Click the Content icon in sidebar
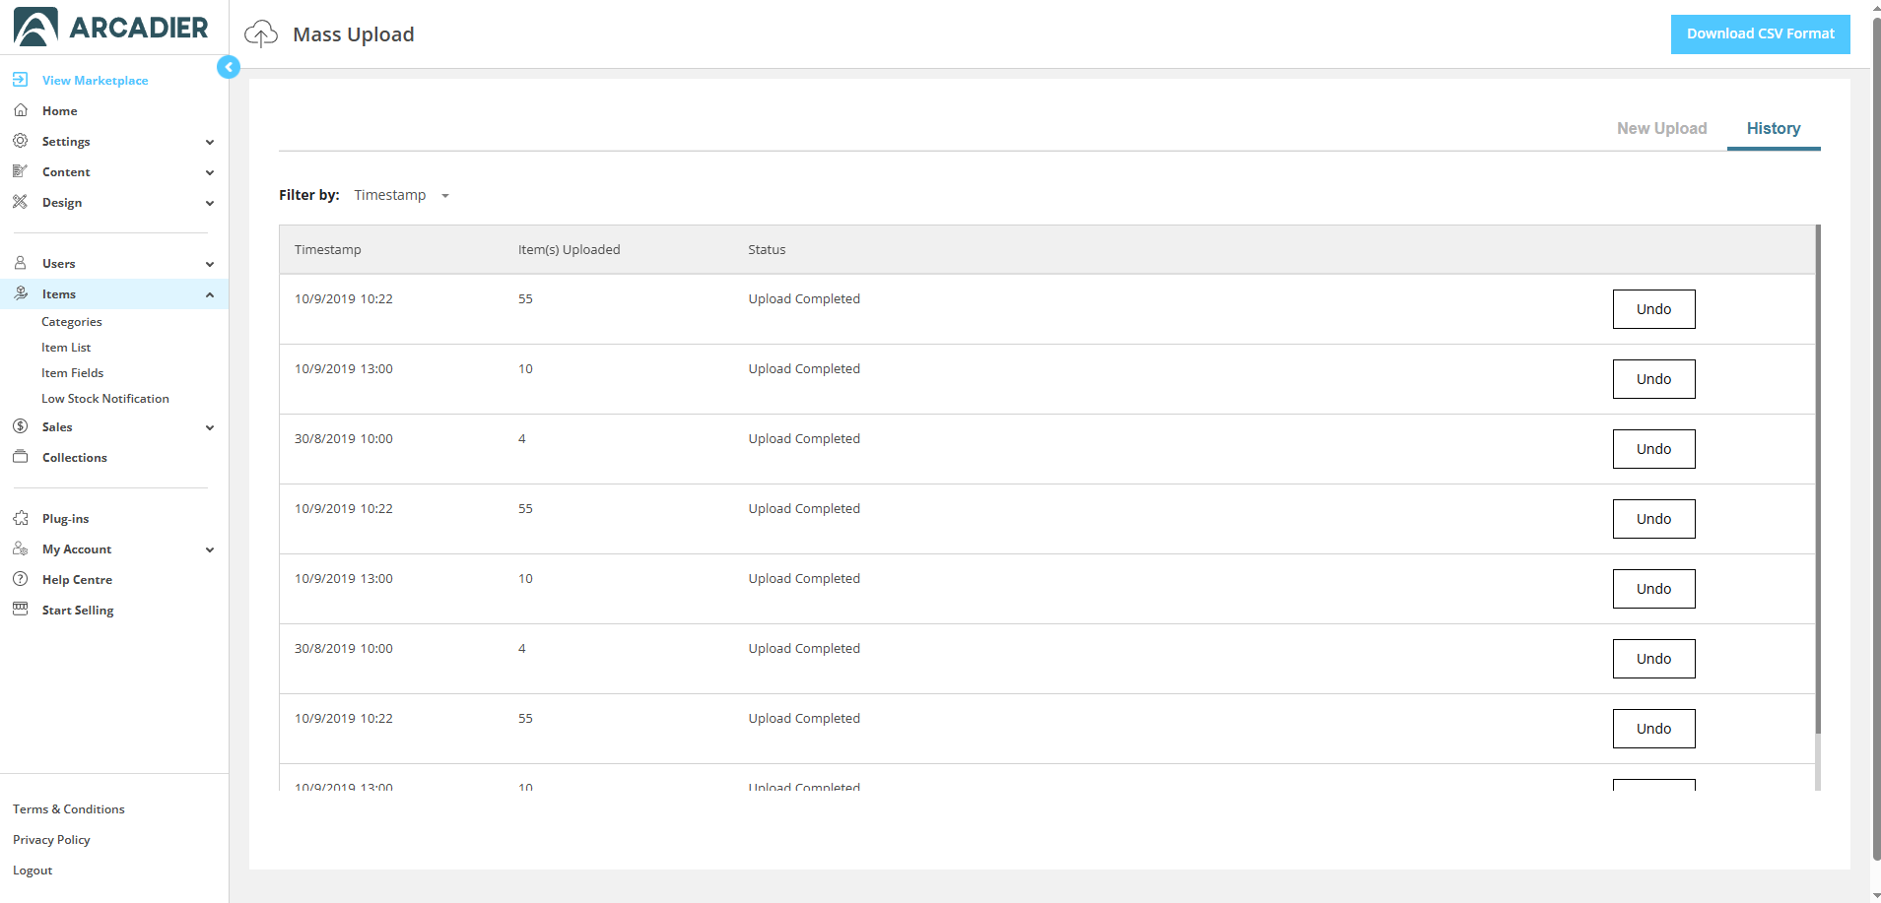Image resolution: width=1881 pixels, height=903 pixels. pyautogui.click(x=20, y=171)
